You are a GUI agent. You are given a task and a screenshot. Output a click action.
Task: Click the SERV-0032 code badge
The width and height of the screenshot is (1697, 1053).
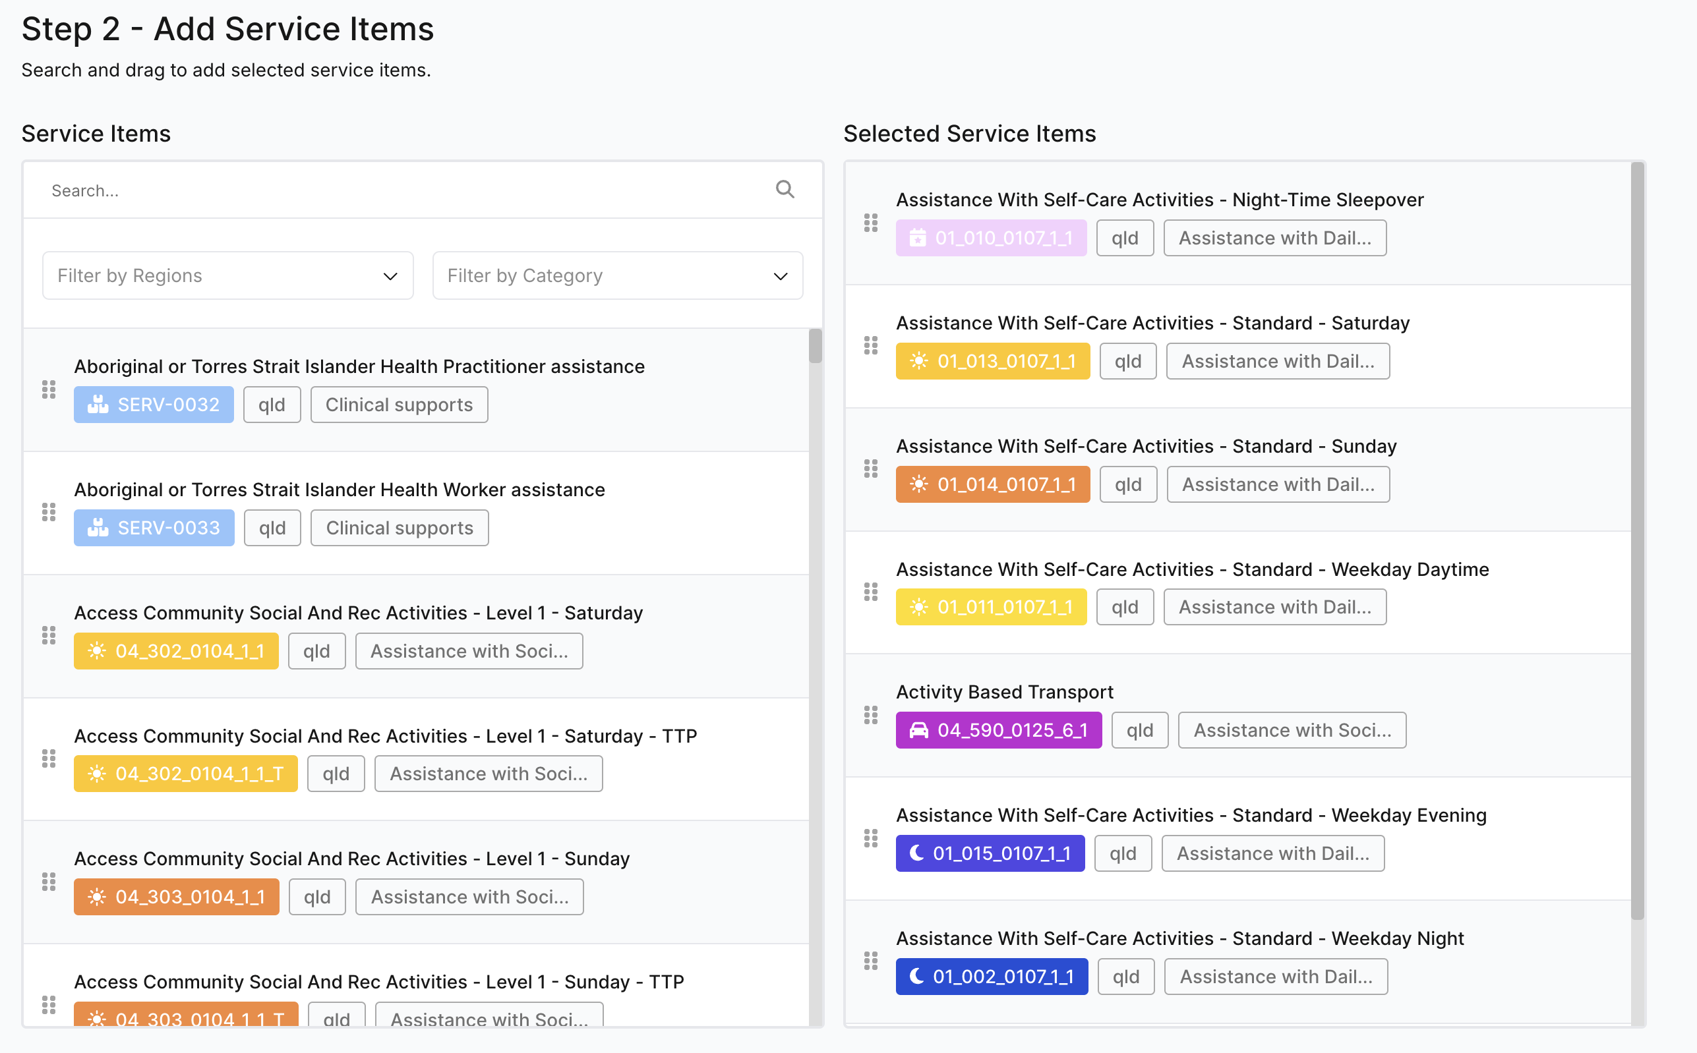pyautogui.click(x=154, y=405)
